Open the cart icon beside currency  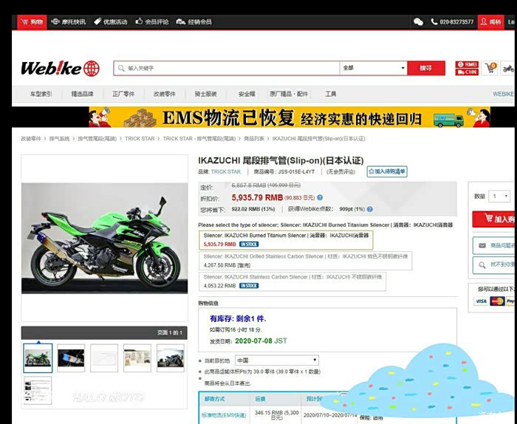coord(490,68)
